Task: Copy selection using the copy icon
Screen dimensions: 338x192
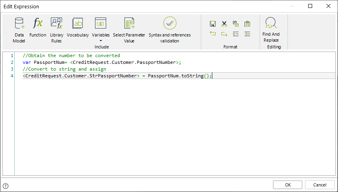Action: coord(236,24)
